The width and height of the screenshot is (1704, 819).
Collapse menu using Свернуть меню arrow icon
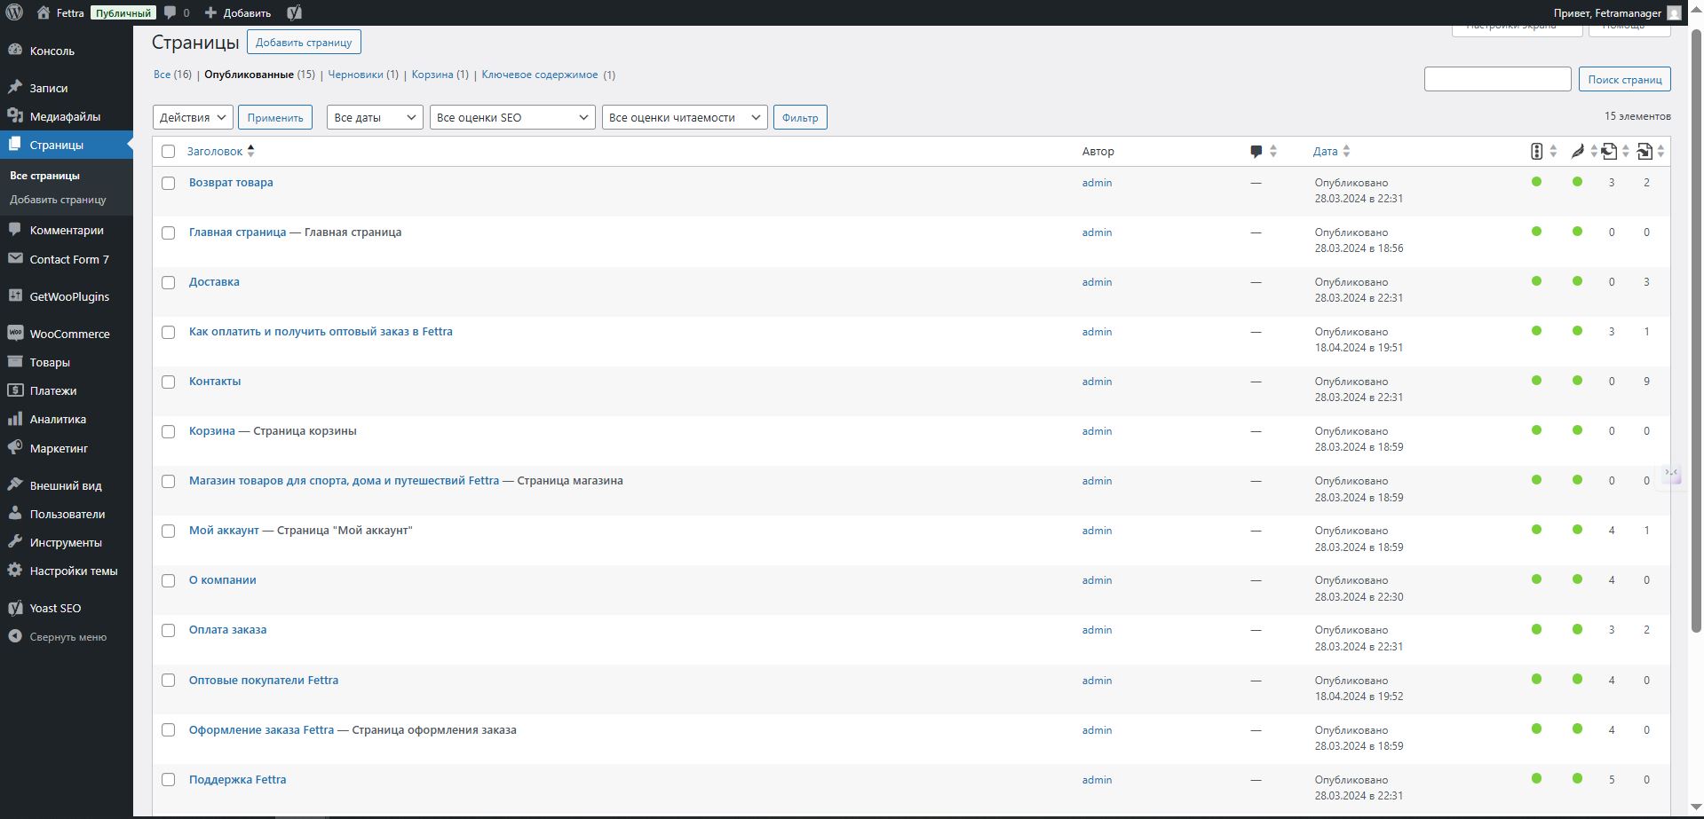(15, 636)
